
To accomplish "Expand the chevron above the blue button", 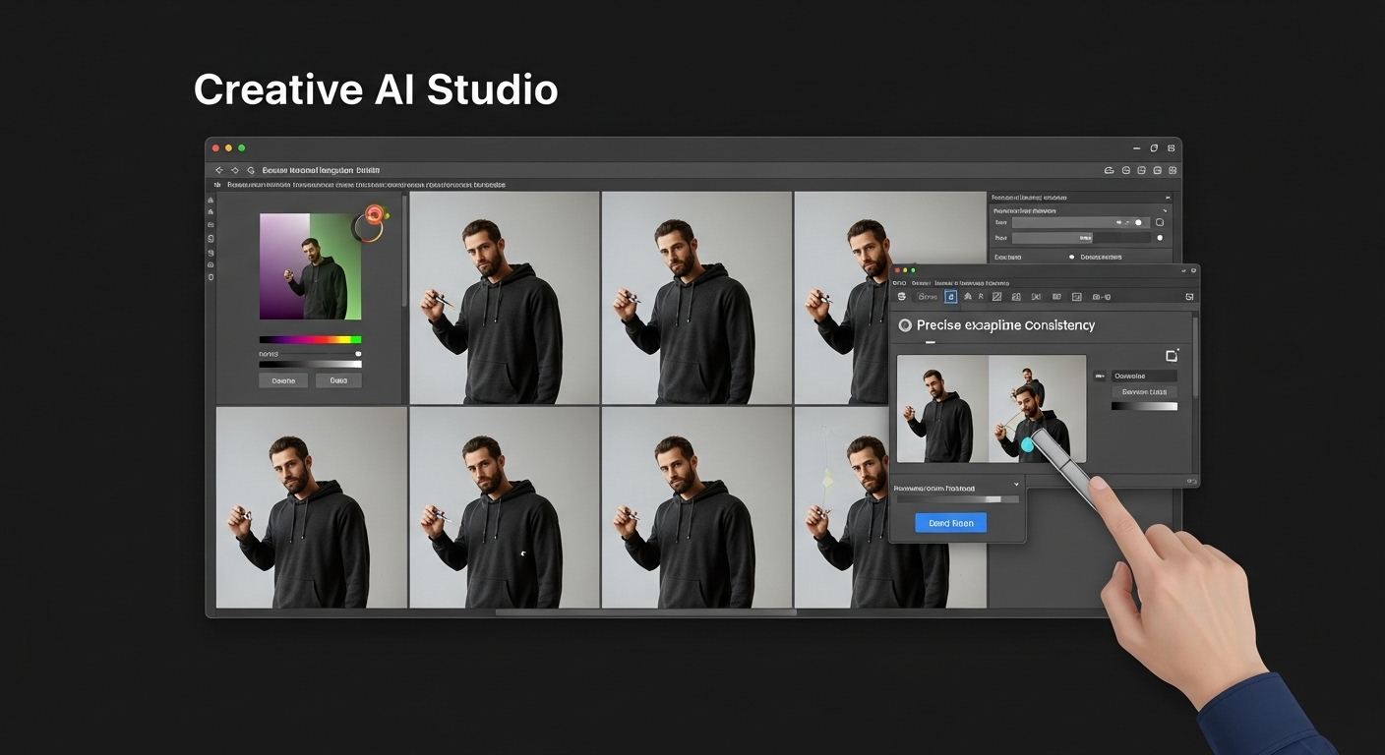I will pos(1015,486).
